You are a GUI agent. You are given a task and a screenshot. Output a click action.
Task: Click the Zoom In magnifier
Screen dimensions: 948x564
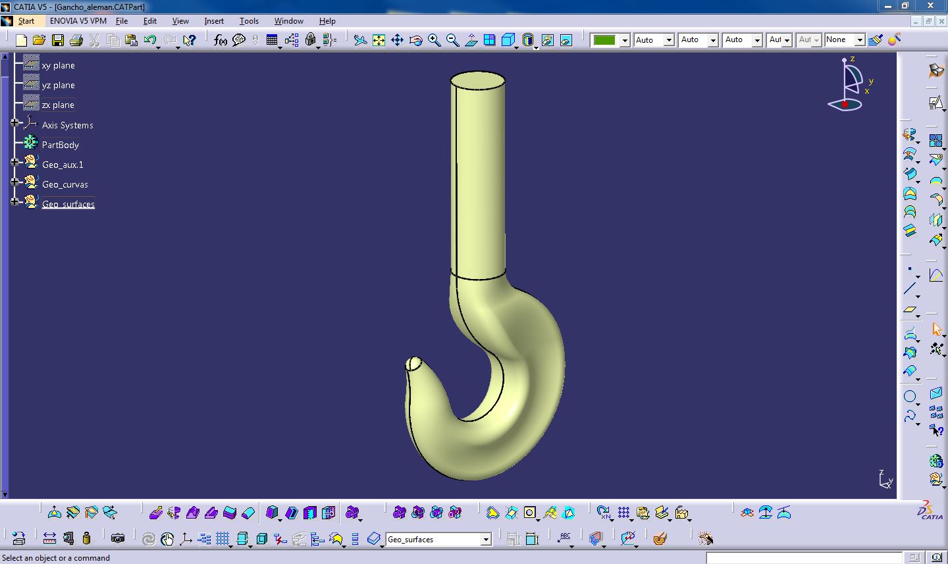tap(434, 40)
